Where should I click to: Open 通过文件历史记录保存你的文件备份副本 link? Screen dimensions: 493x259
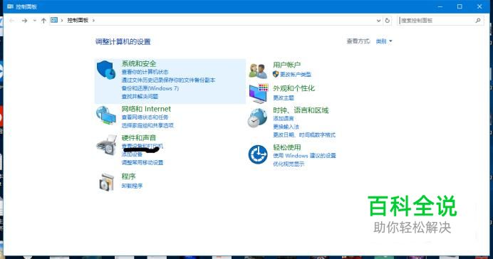[169, 80]
